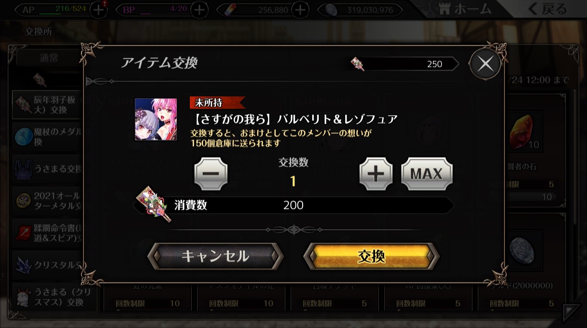Close the item exchange dialog with X

click(485, 64)
